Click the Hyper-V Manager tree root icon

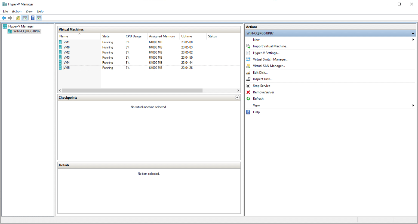5,26
